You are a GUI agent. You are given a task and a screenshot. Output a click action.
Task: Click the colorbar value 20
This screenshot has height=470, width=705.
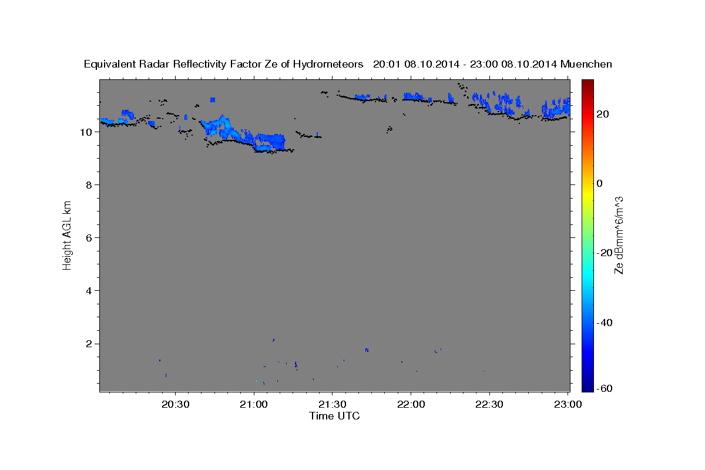coord(603,114)
